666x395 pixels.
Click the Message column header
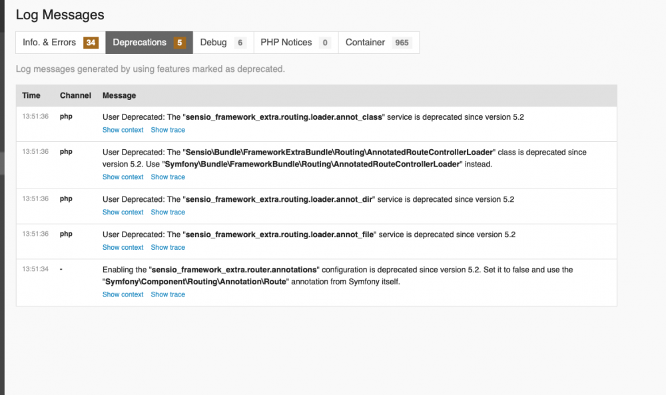point(119,95)
